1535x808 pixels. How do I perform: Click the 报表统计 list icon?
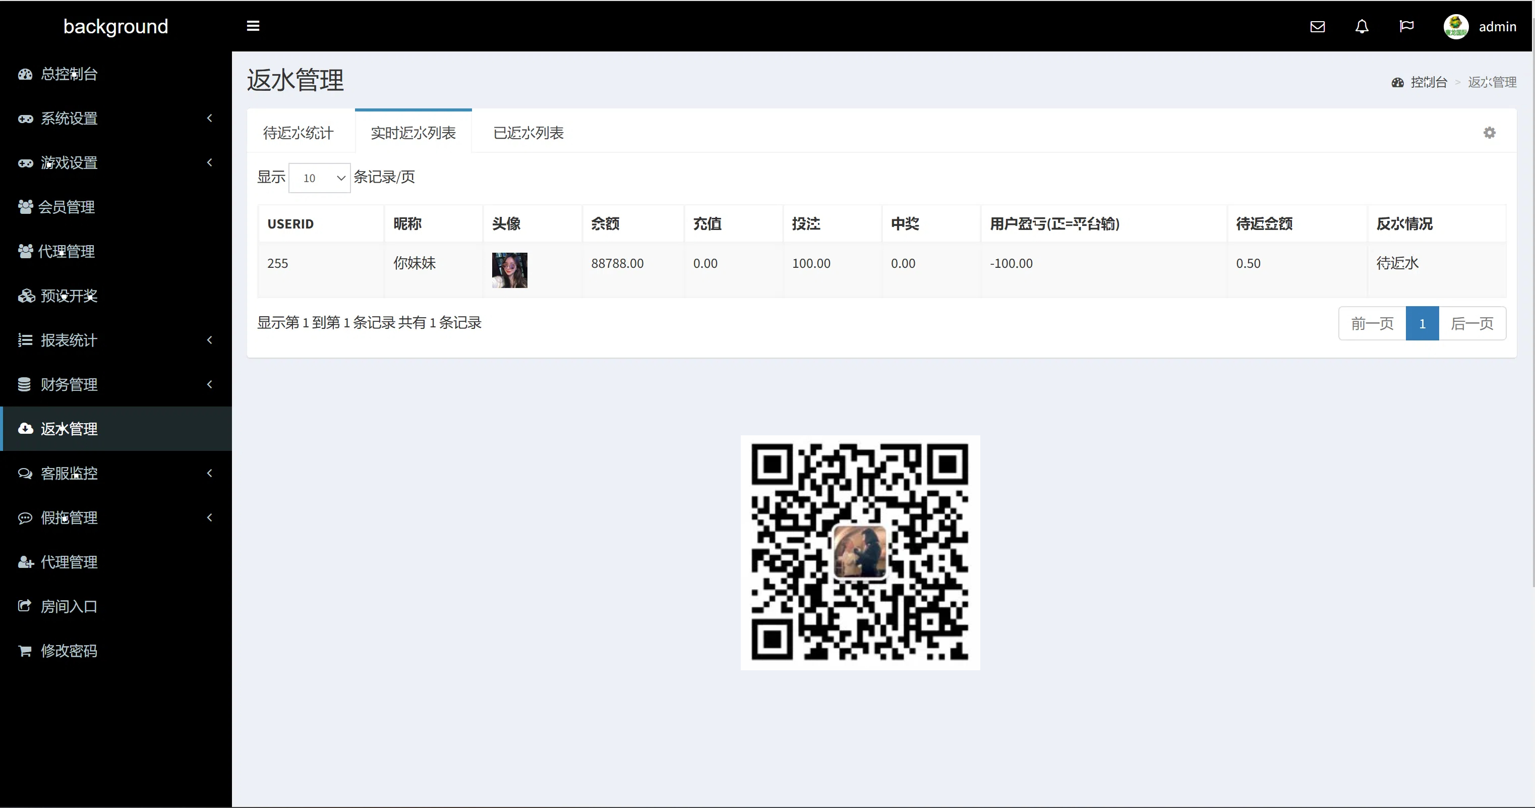tap(25, 340)
